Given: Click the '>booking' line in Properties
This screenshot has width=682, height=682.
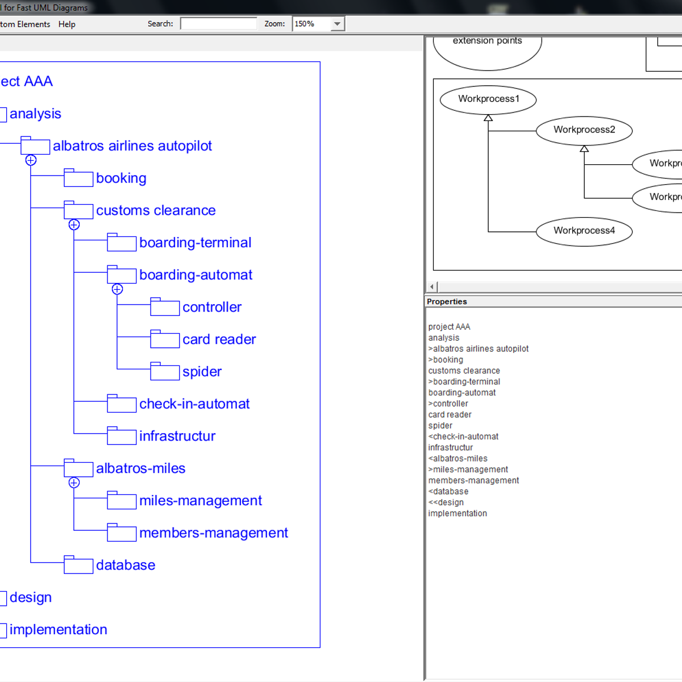Looking at the screenshot, I should (446, 360).
